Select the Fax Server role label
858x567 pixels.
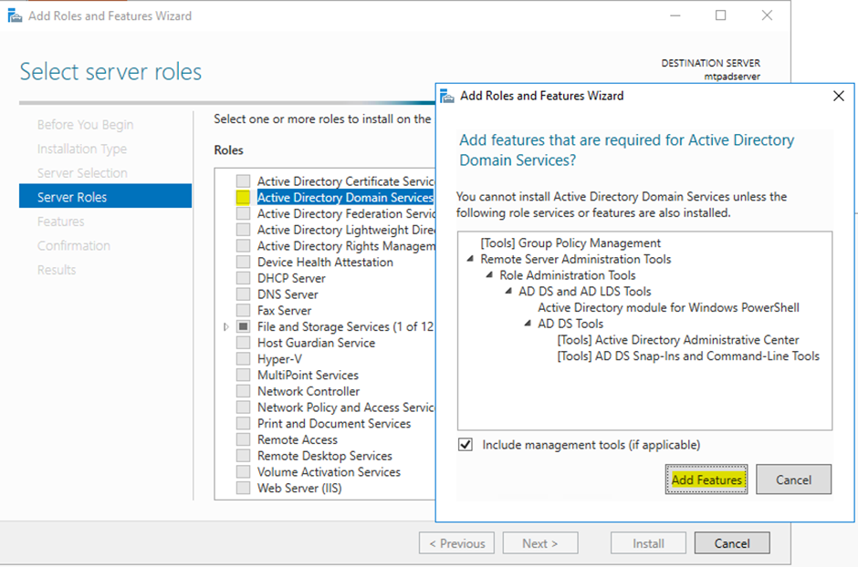pyautogui.click(x=285, y=310)
